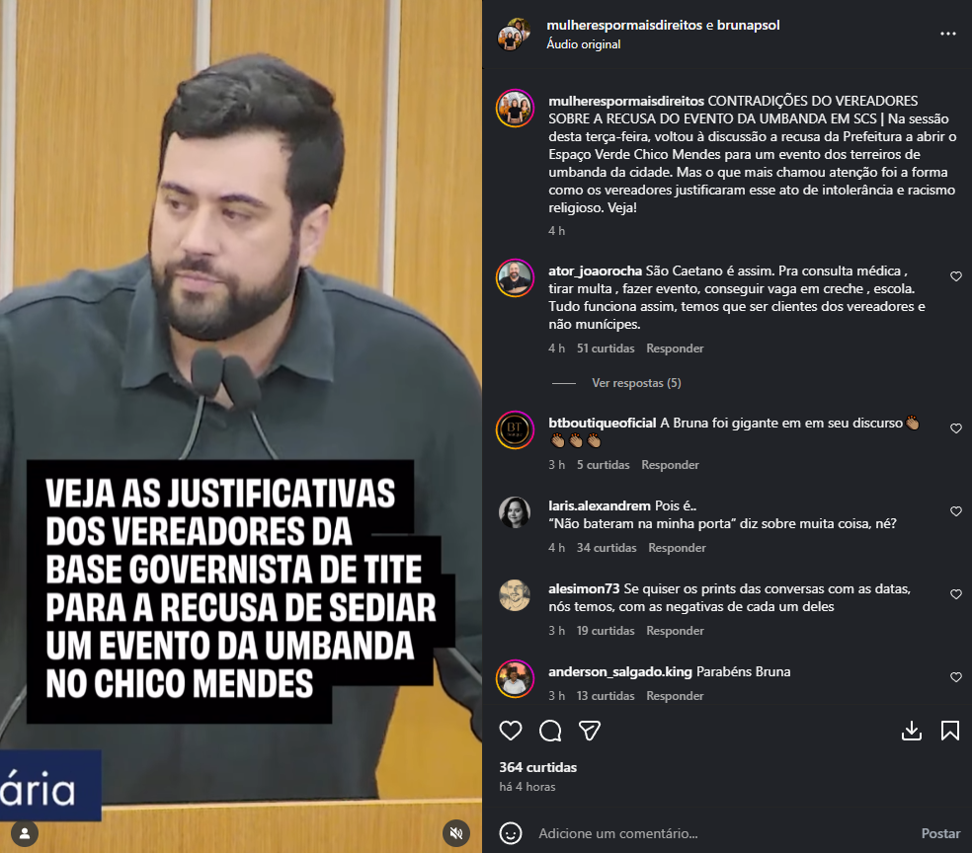Open ator_joaorocha's profile avatar
Screen dimensions: 972x853
[515, 277]
